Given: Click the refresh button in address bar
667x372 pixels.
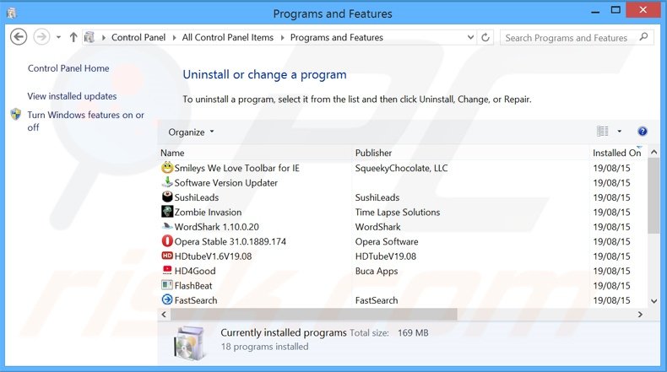Looking at the screenshot, I should click(485, 38).
